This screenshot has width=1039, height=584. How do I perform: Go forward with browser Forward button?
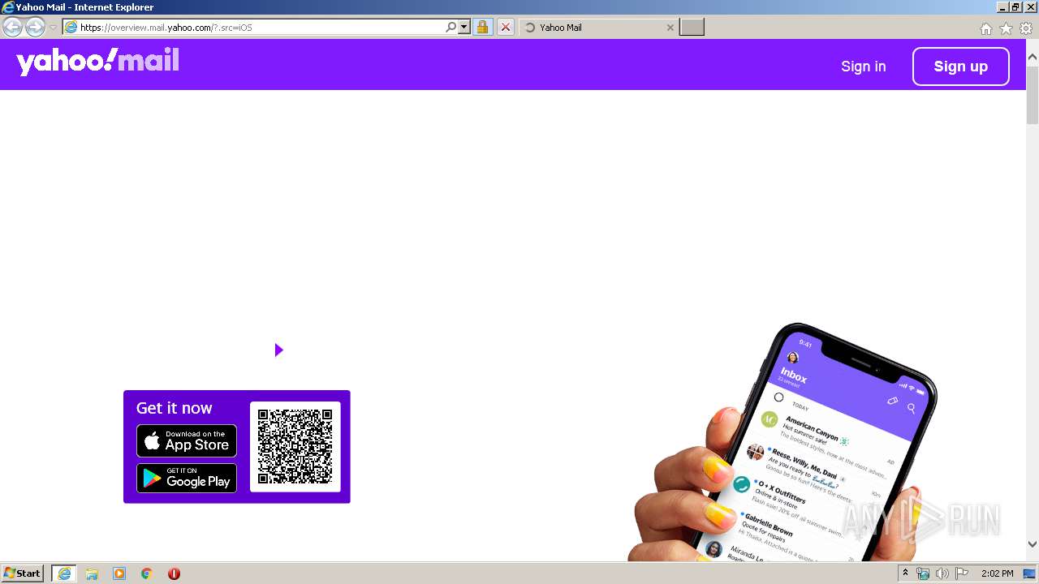(35, 27)
